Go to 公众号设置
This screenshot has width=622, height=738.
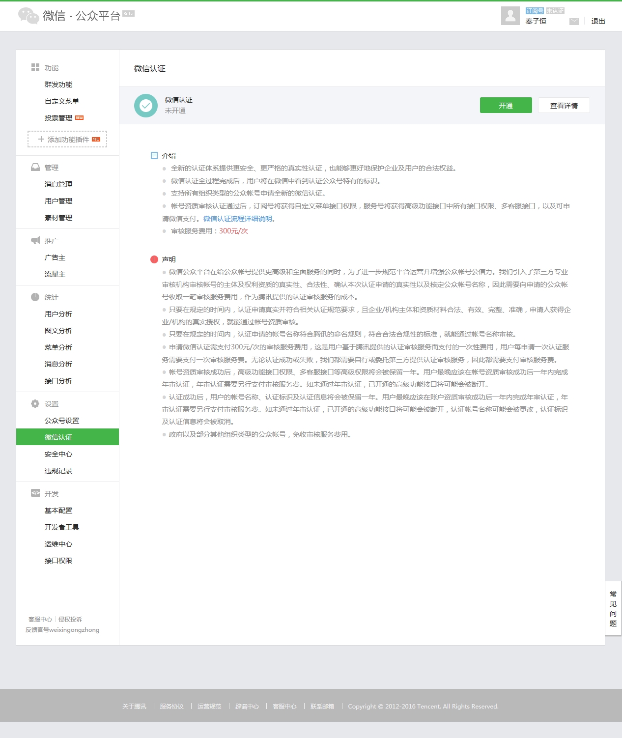click(x=62, y=421)
